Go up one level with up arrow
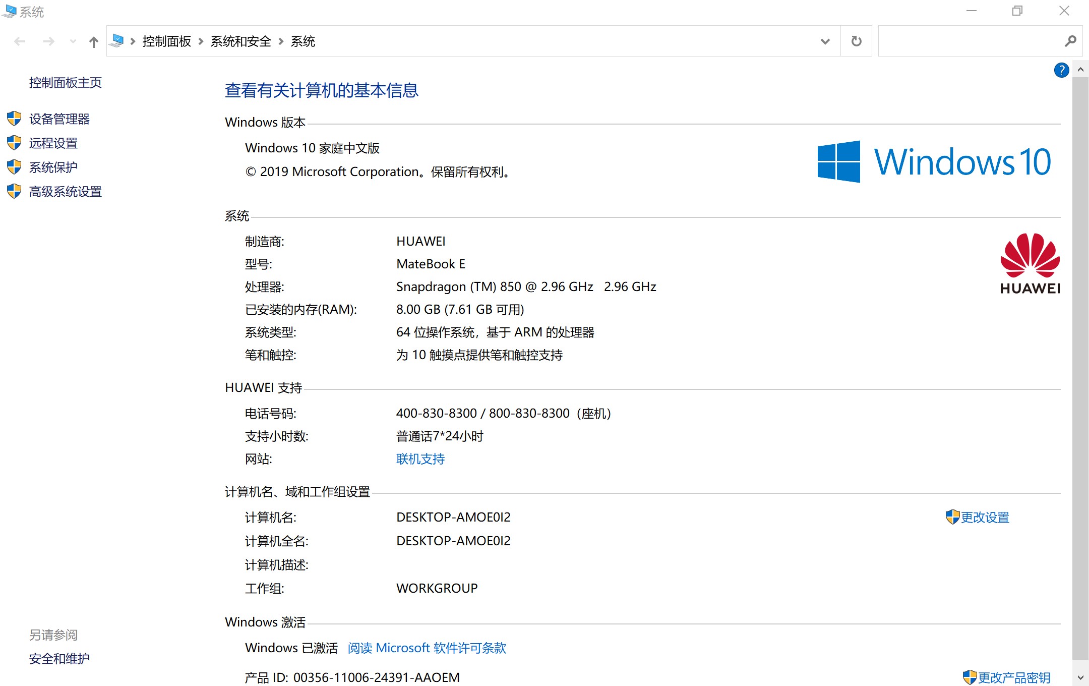The height and width of the screenshot is (686, 1089). tap(94, 41)
